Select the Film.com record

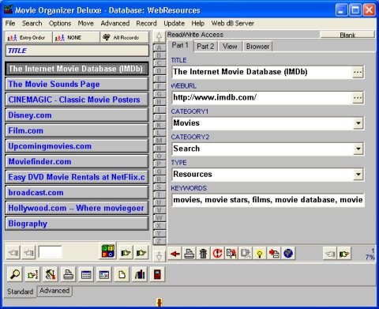click(77, 131)
